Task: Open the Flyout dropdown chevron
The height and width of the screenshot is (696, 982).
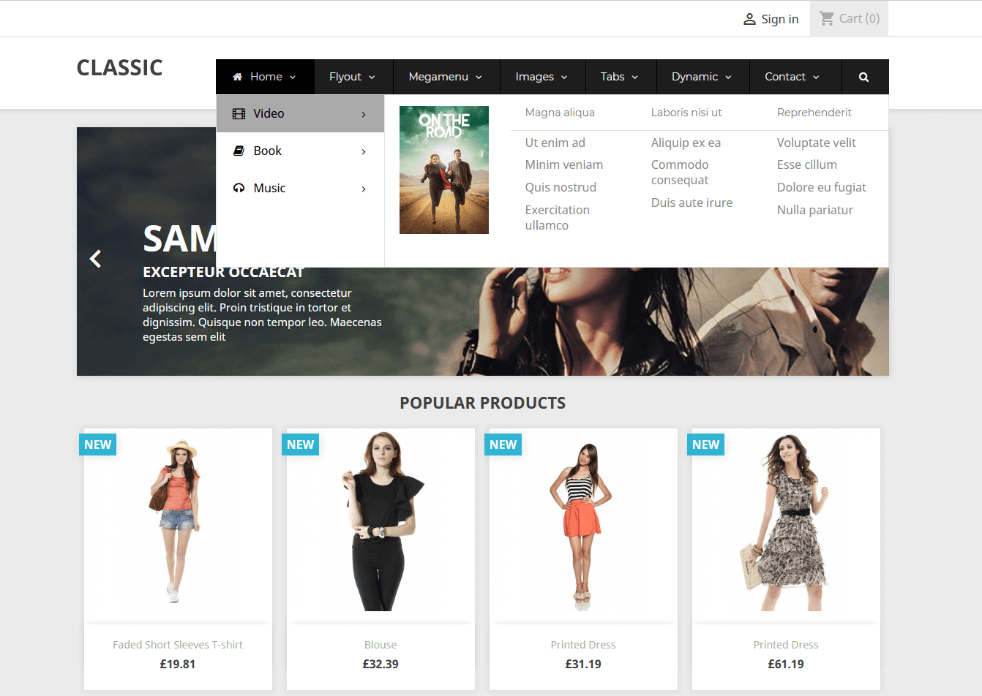Action: [372, 77]
